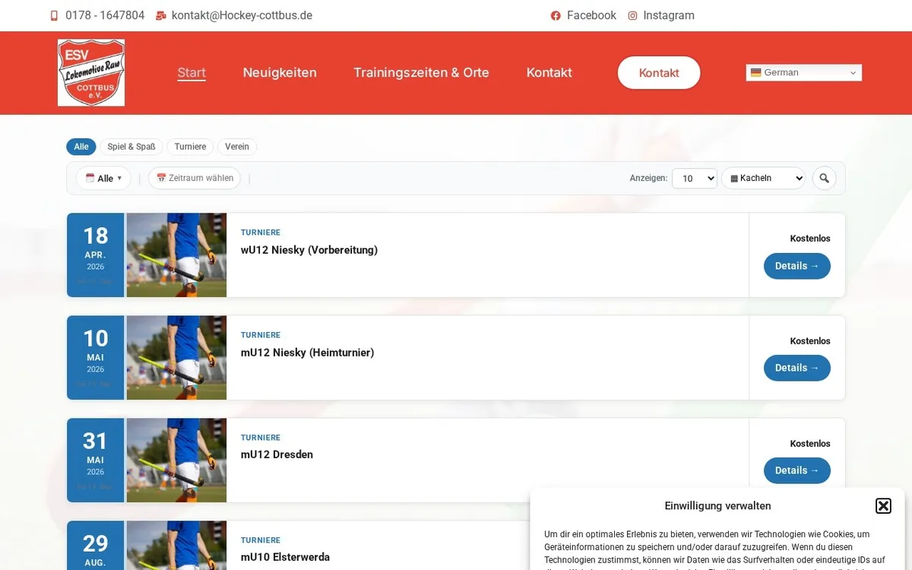This screenshot has height=570, width=912.
Task: Click Details for wU12 Niesky (Vorbereitung)
Action: [797, 266]
